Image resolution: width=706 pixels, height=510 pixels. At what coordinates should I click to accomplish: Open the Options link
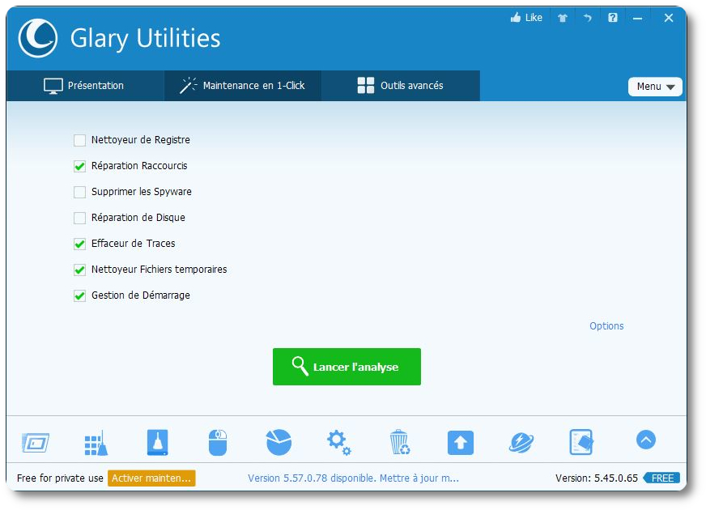[606, 326]
